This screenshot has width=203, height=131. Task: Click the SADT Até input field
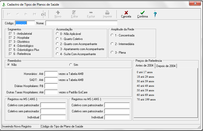click(51, 80)
